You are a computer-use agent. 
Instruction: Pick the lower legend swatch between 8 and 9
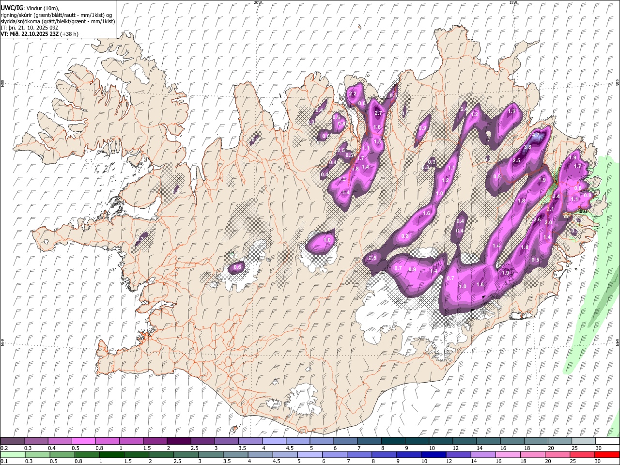(x=384, y=455)
